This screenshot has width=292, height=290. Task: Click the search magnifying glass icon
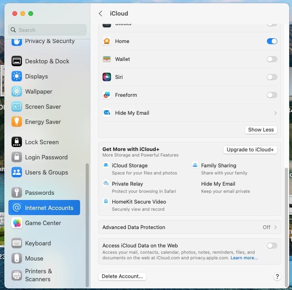(13, 30)
